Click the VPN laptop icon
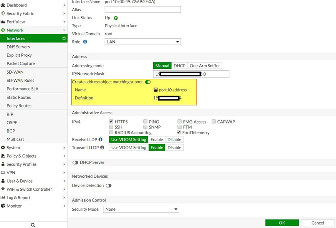This screenshot has height=228, width=336. (3, 172)
